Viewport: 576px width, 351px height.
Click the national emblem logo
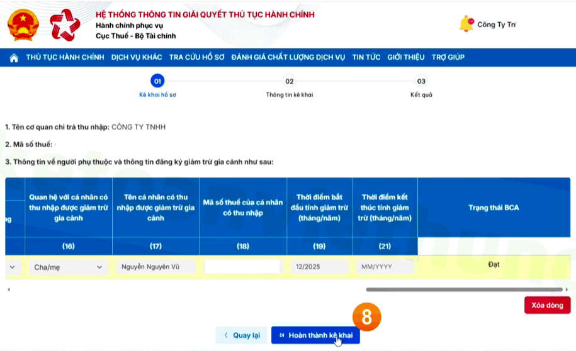[x=23, y=25]
